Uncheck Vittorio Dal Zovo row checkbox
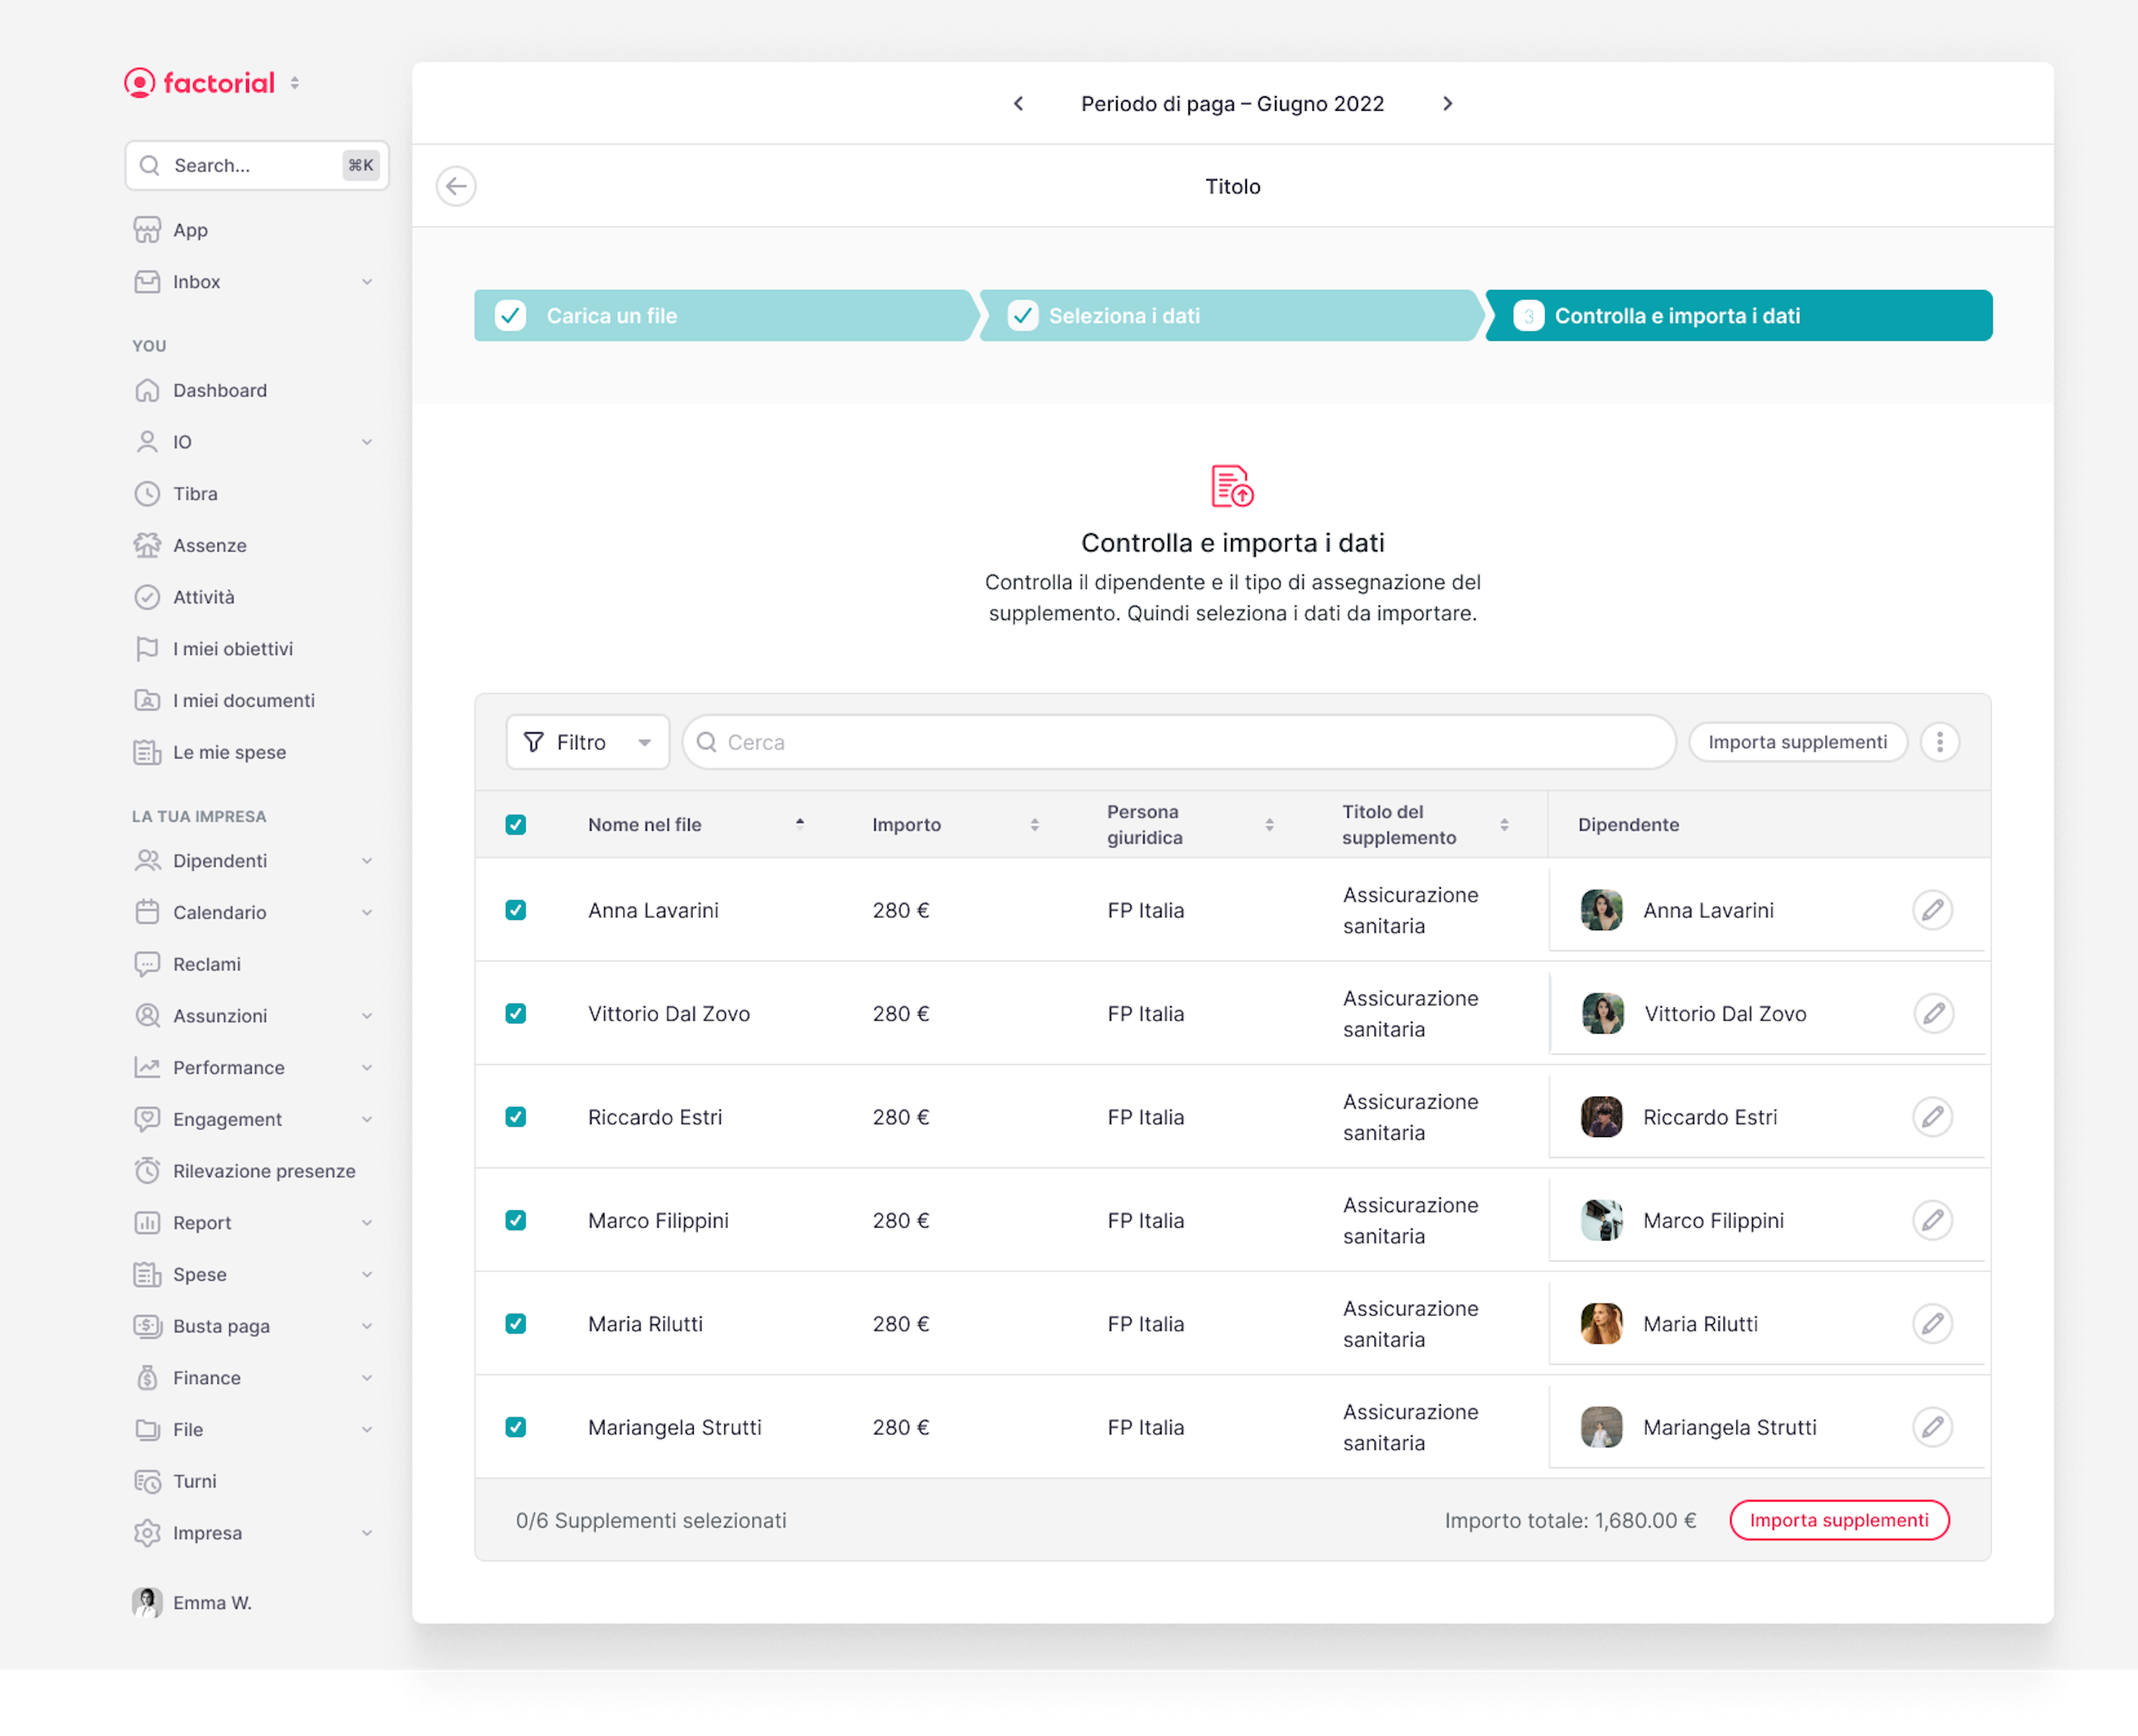2138x1736 pixels. tap(516, 1013)
